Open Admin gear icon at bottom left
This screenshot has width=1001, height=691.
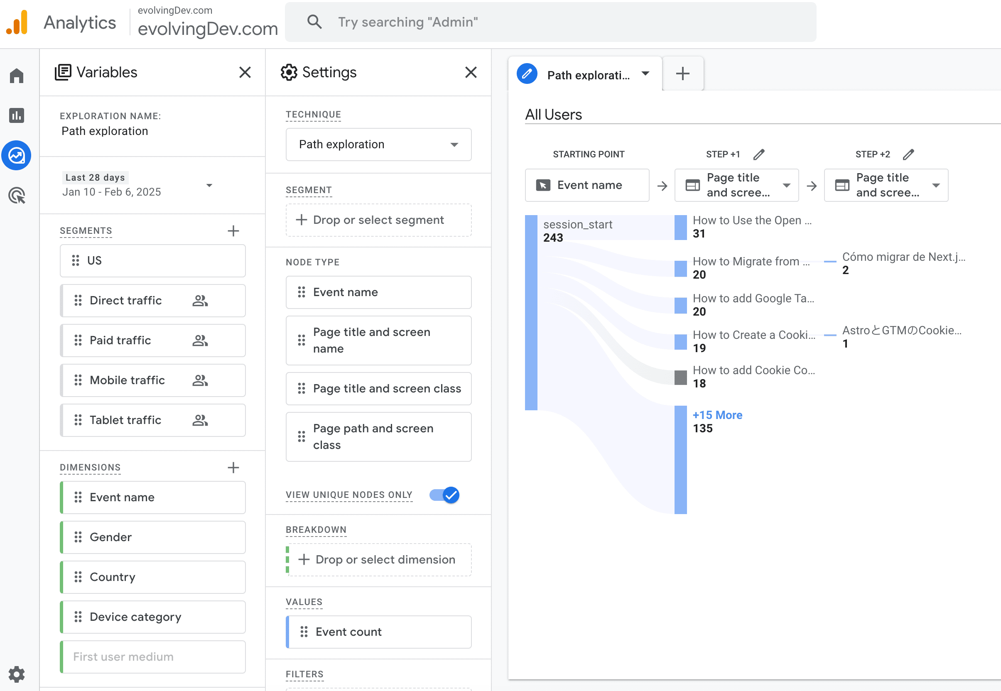coord(17,674)
